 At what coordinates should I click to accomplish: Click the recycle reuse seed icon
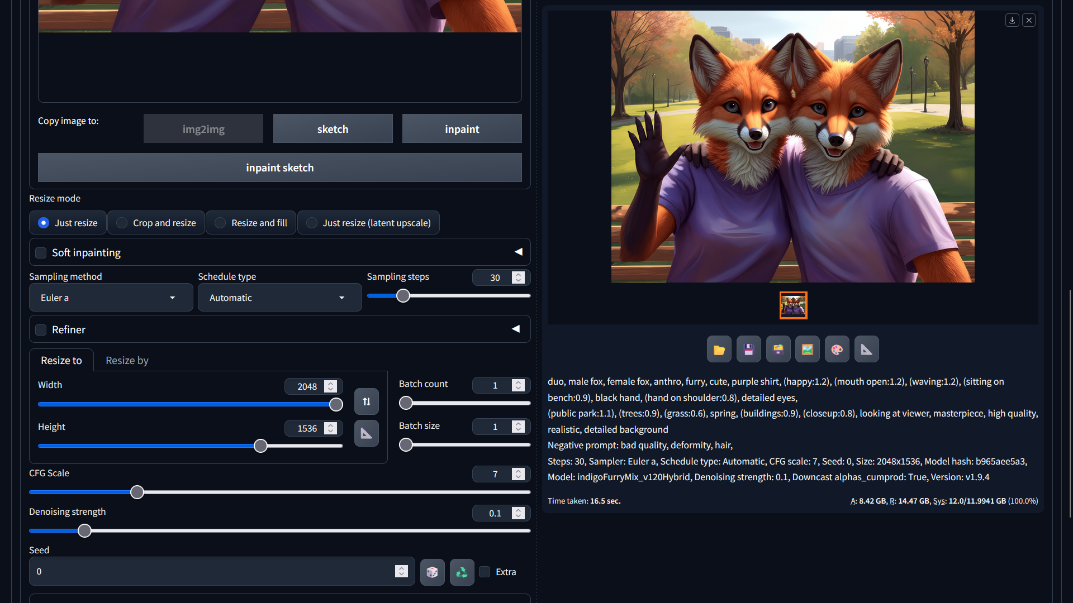462,572
